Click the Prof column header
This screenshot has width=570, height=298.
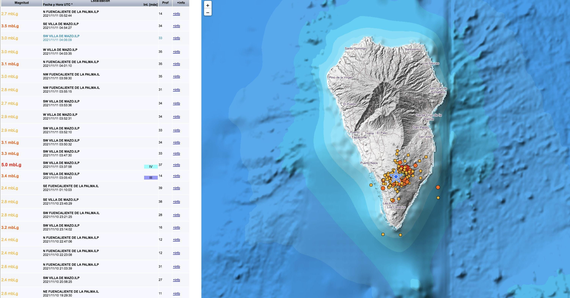coord(165,3)
